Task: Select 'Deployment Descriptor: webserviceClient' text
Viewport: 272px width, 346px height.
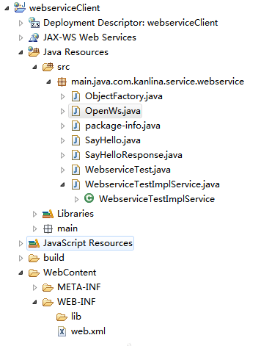Action: [x=131, y=23]
